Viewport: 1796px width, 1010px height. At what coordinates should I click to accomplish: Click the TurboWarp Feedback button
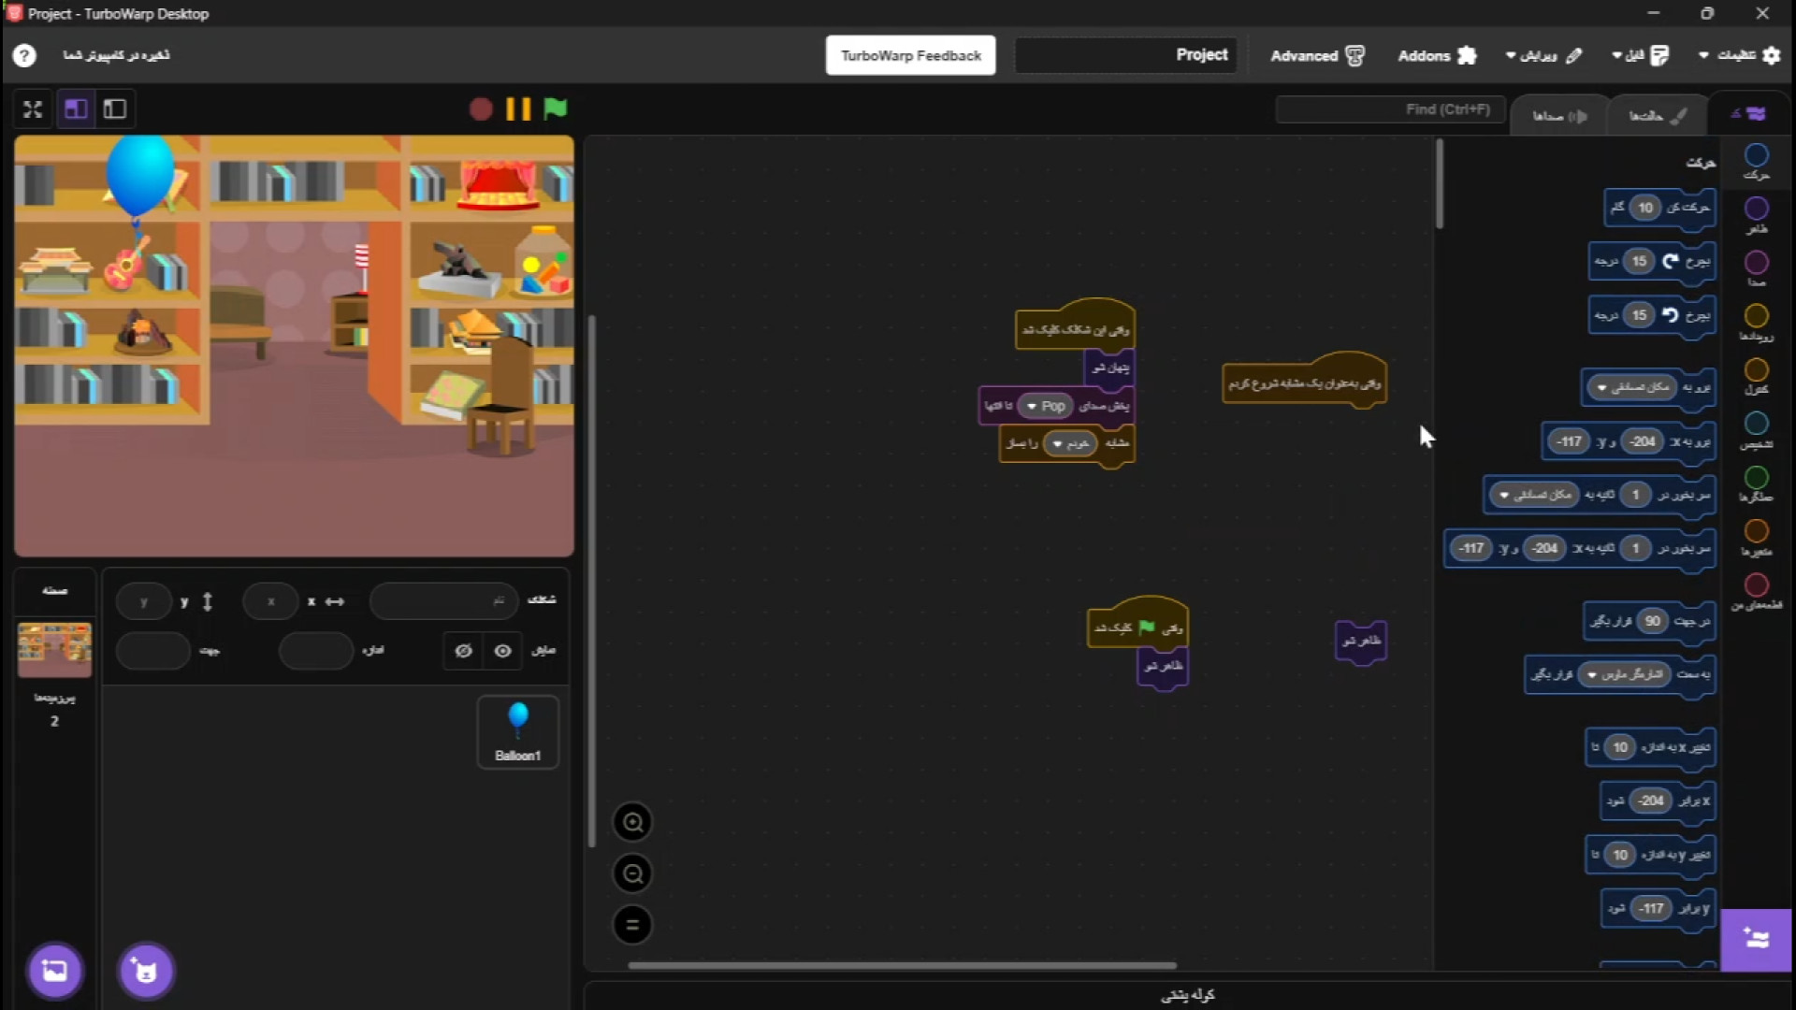pos(910,55)
